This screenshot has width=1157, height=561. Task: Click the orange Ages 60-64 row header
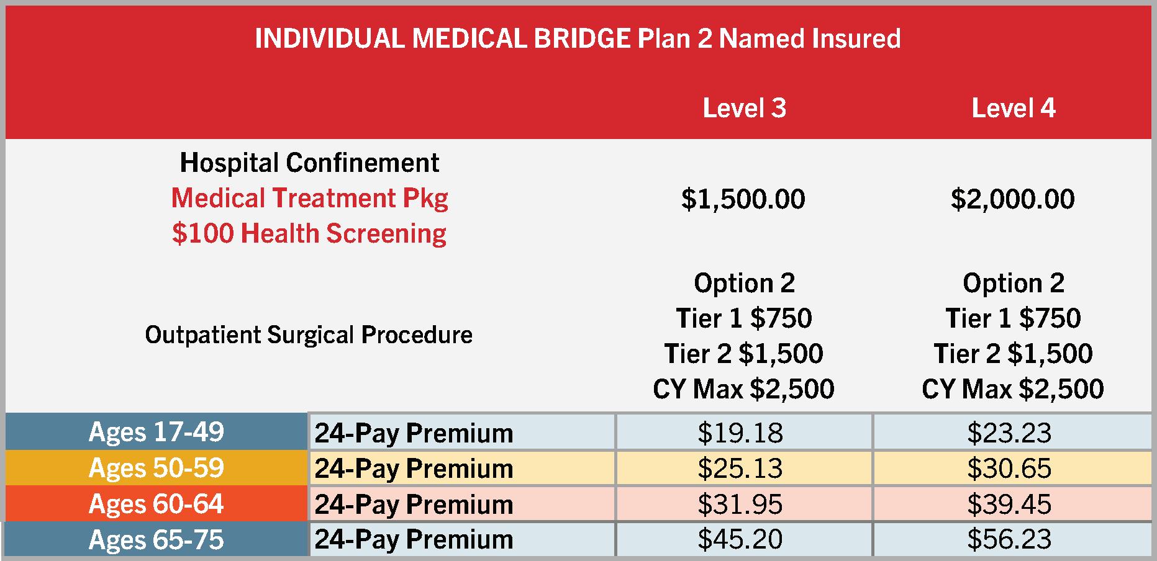pos(156,504)
